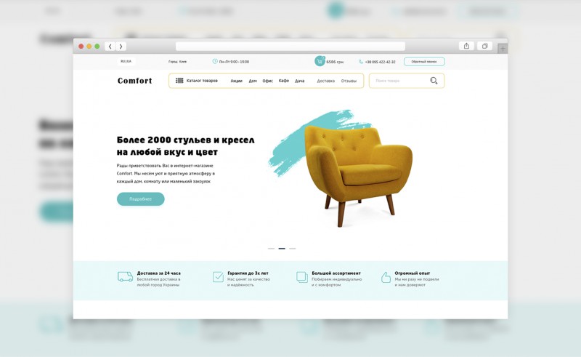Click the product search input field

pyautogui.click(x=400, y=81)
